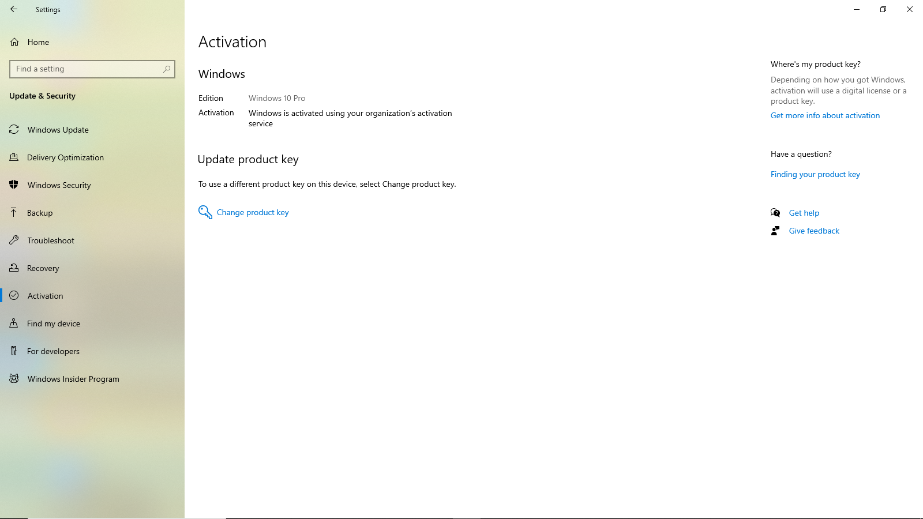923x519 pixels.
Task: Click the Backup upward arrow icon
Action: 14,212
